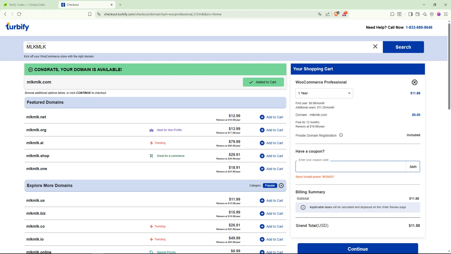Click the address bar URL
The height and width of the screenshot is (254, 451).
pos(163,14)
